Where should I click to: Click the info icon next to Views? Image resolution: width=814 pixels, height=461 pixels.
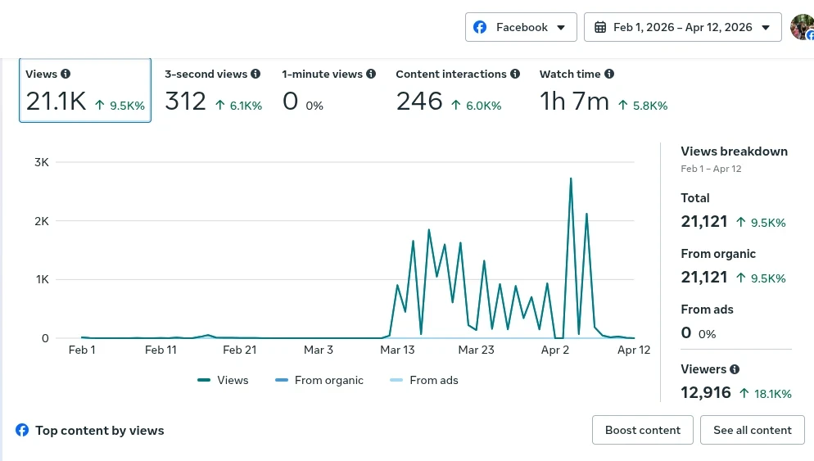tap(66, 74)
